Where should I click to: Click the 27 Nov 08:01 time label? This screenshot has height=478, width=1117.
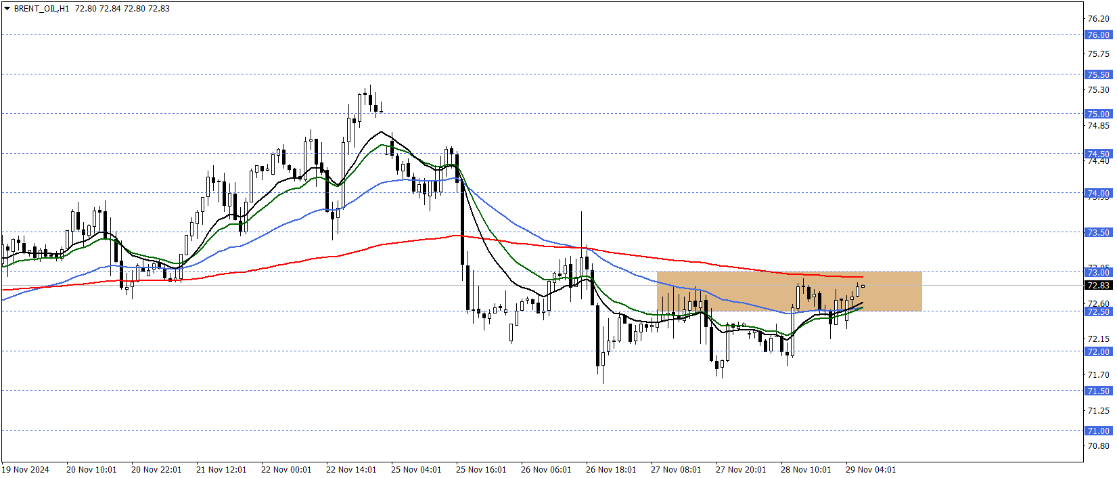[676, 470]
